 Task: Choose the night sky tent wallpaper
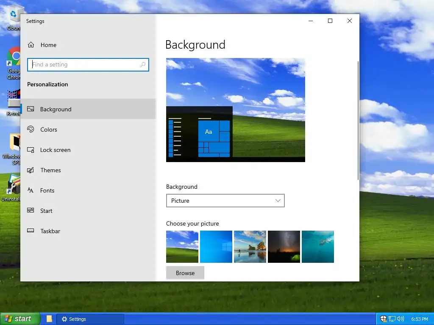tap(284, 247)
